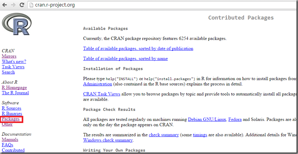
Task: Open the FAQs link
Action: click(7, 145)
